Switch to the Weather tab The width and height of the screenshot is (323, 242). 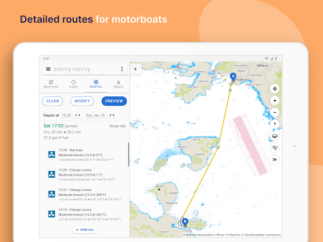point(51,84)
